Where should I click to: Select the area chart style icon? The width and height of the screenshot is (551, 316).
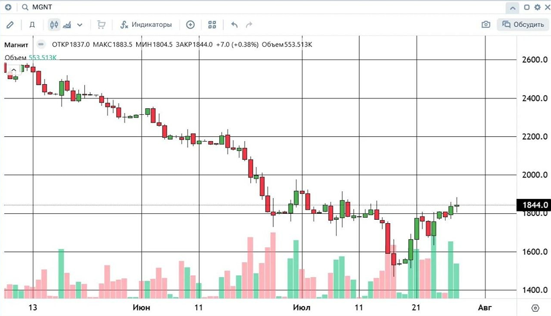tap(67, 25)
